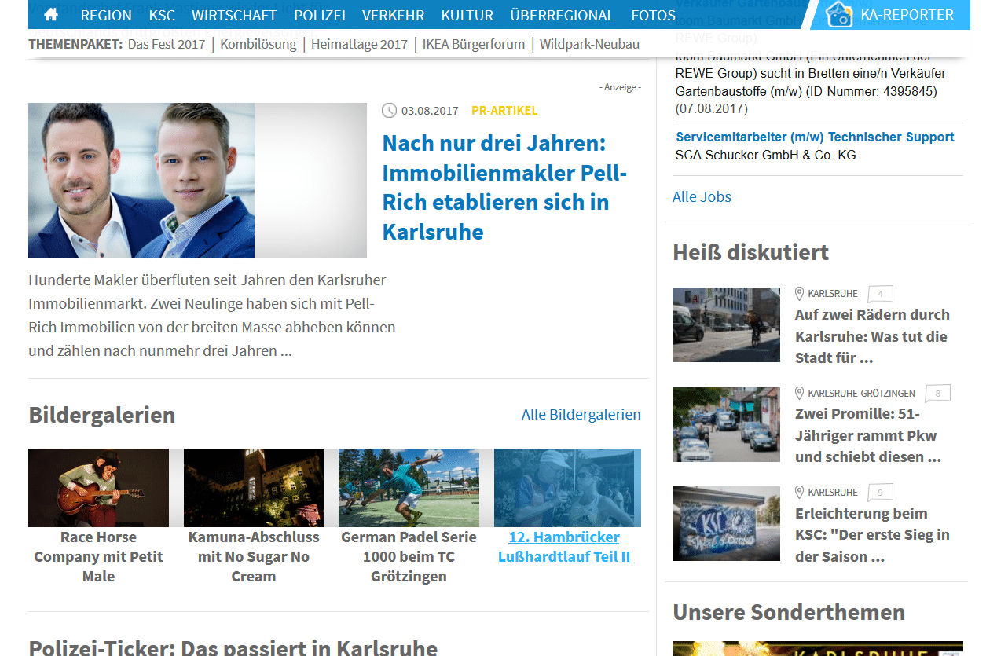
Task: Open topic 'Kombilösung'
Action: tap(258, 44)
